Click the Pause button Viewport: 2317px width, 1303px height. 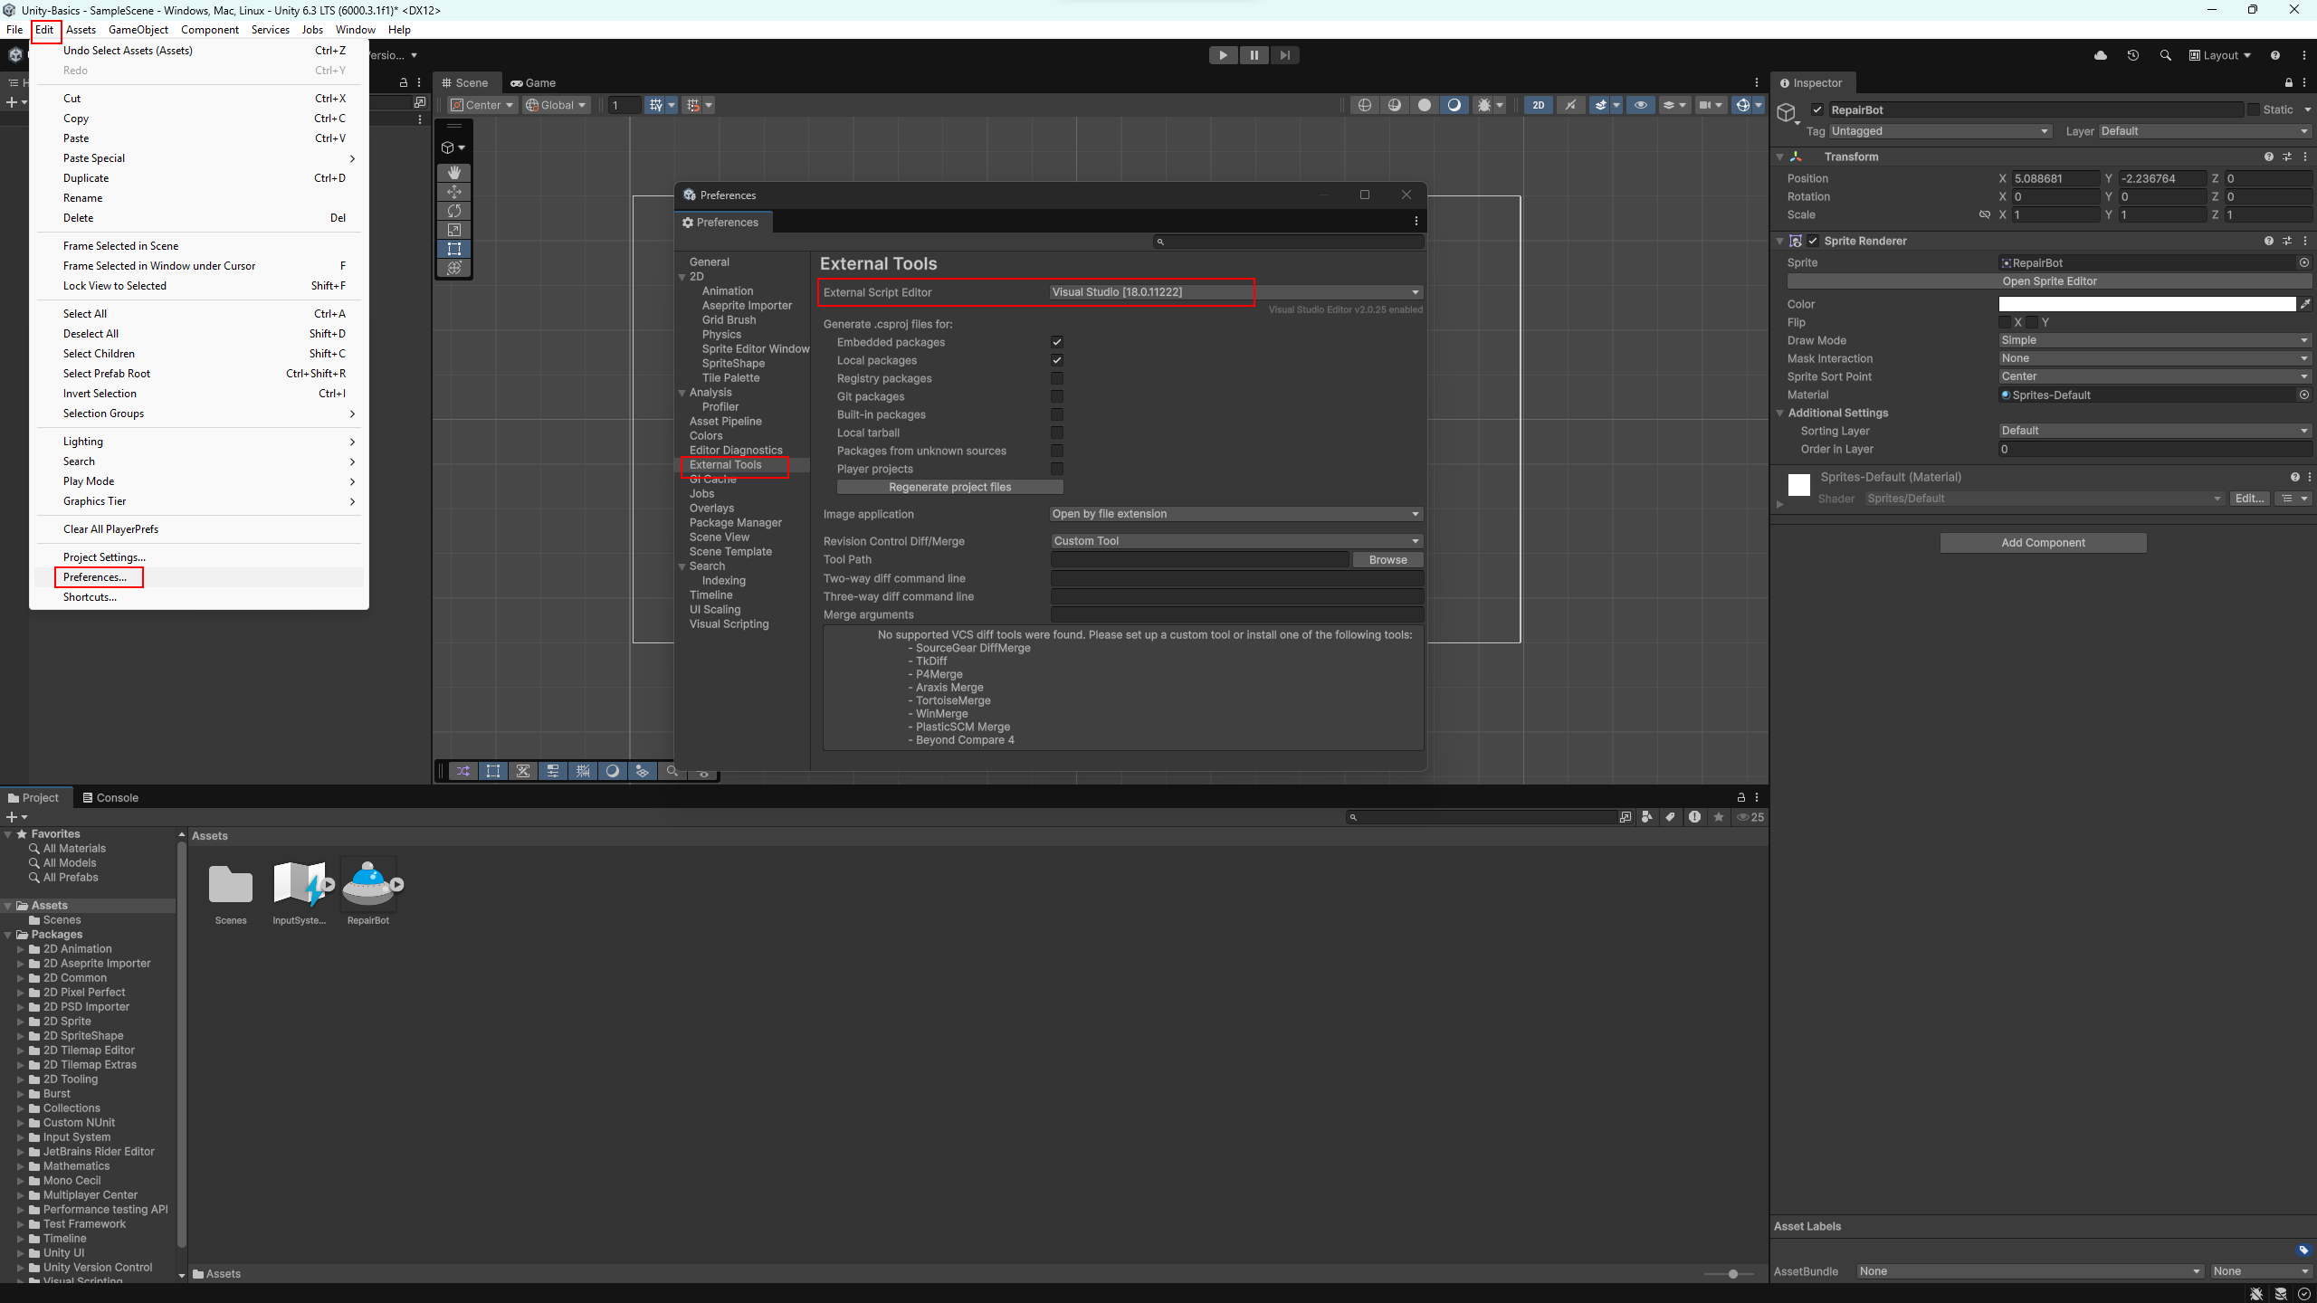[x=1254, y=55]
